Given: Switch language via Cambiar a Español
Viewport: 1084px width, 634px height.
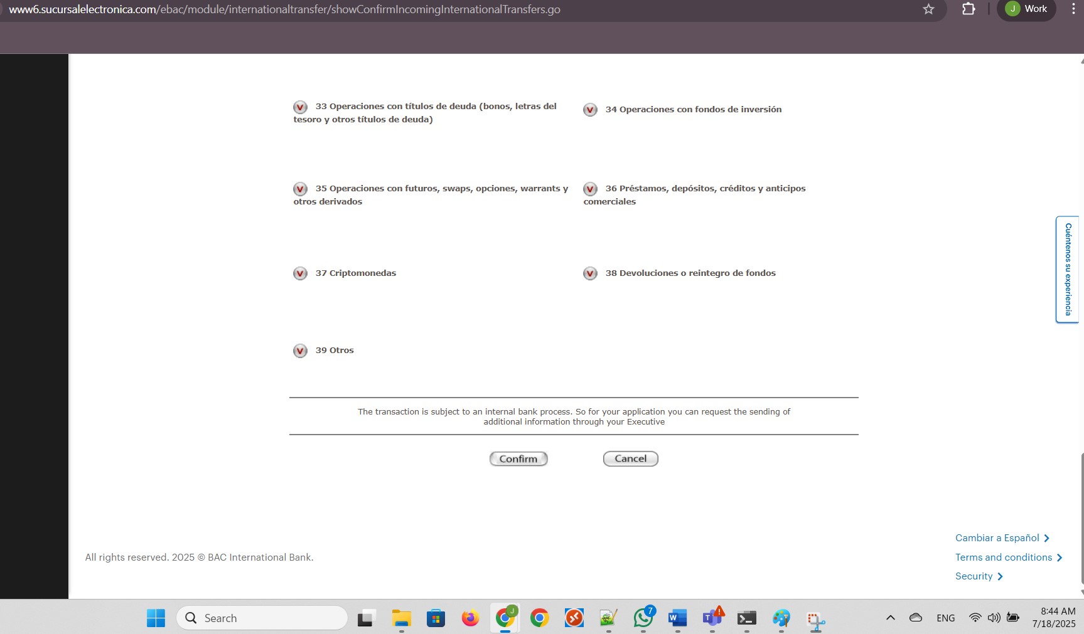Looking at the screenshot, I should (1002, 538).
